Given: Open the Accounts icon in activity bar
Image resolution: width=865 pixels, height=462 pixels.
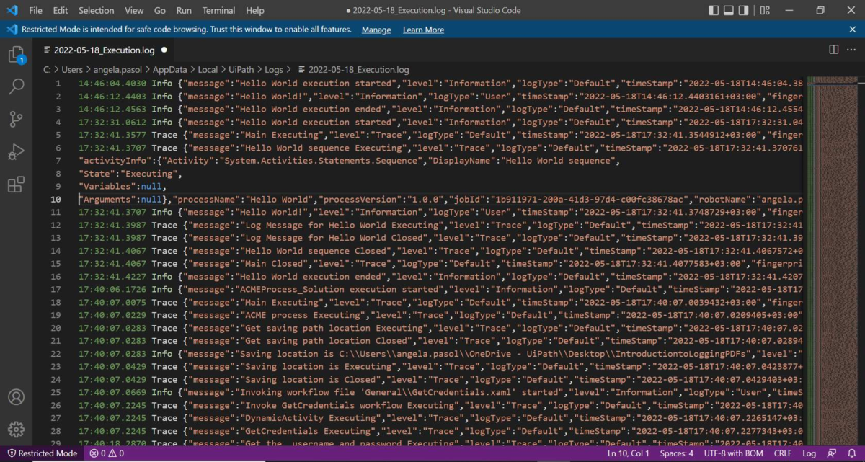Looking at the screenshot, I should [16, 397].
